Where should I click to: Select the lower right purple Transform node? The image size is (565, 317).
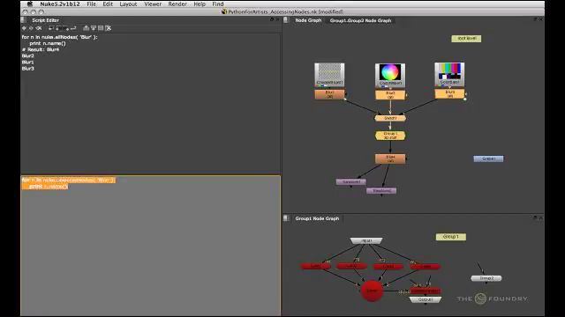(381, 191)
